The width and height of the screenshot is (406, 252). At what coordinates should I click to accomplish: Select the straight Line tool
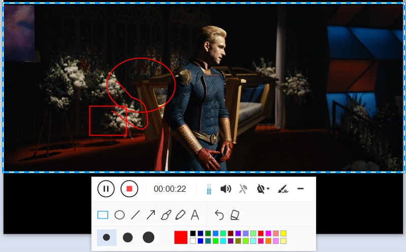[136, 215]
